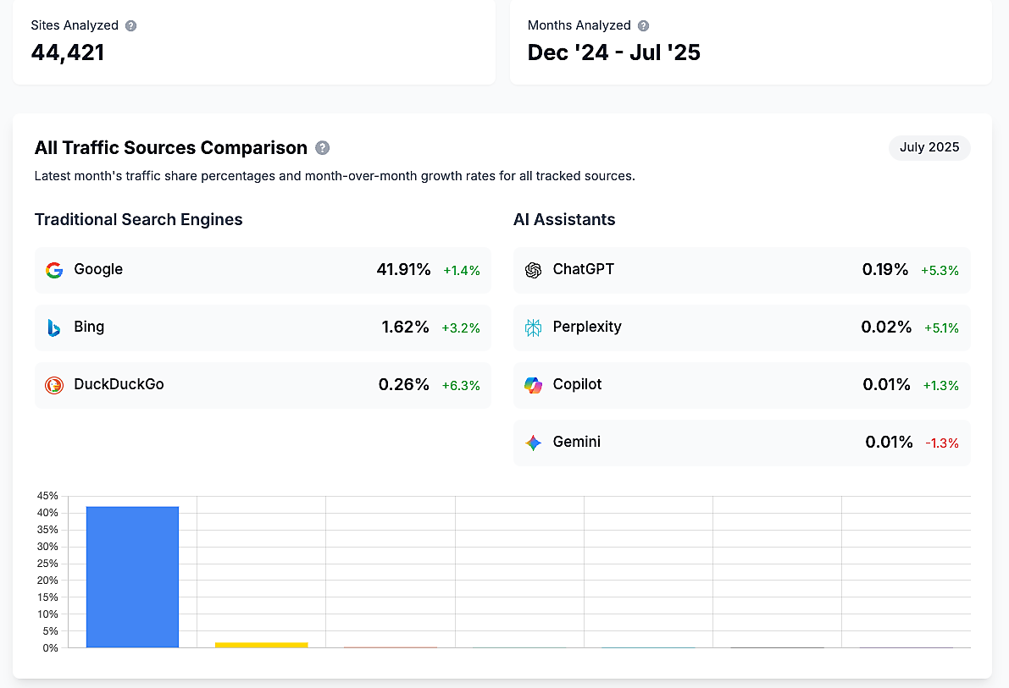This screenshot has width=1009, height=688.
Task: Open help tooltip beside Sites Analyzed
Action: (x=130, y=25)
